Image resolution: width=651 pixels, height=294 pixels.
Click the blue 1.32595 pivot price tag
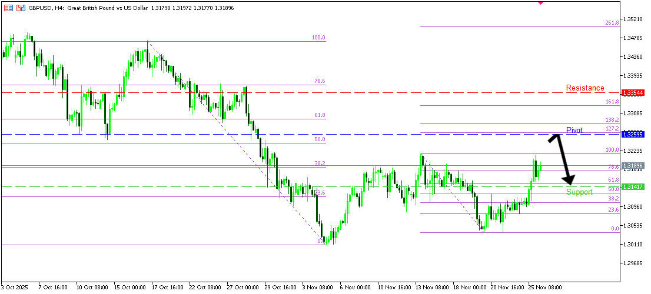(x=633, y=135)
